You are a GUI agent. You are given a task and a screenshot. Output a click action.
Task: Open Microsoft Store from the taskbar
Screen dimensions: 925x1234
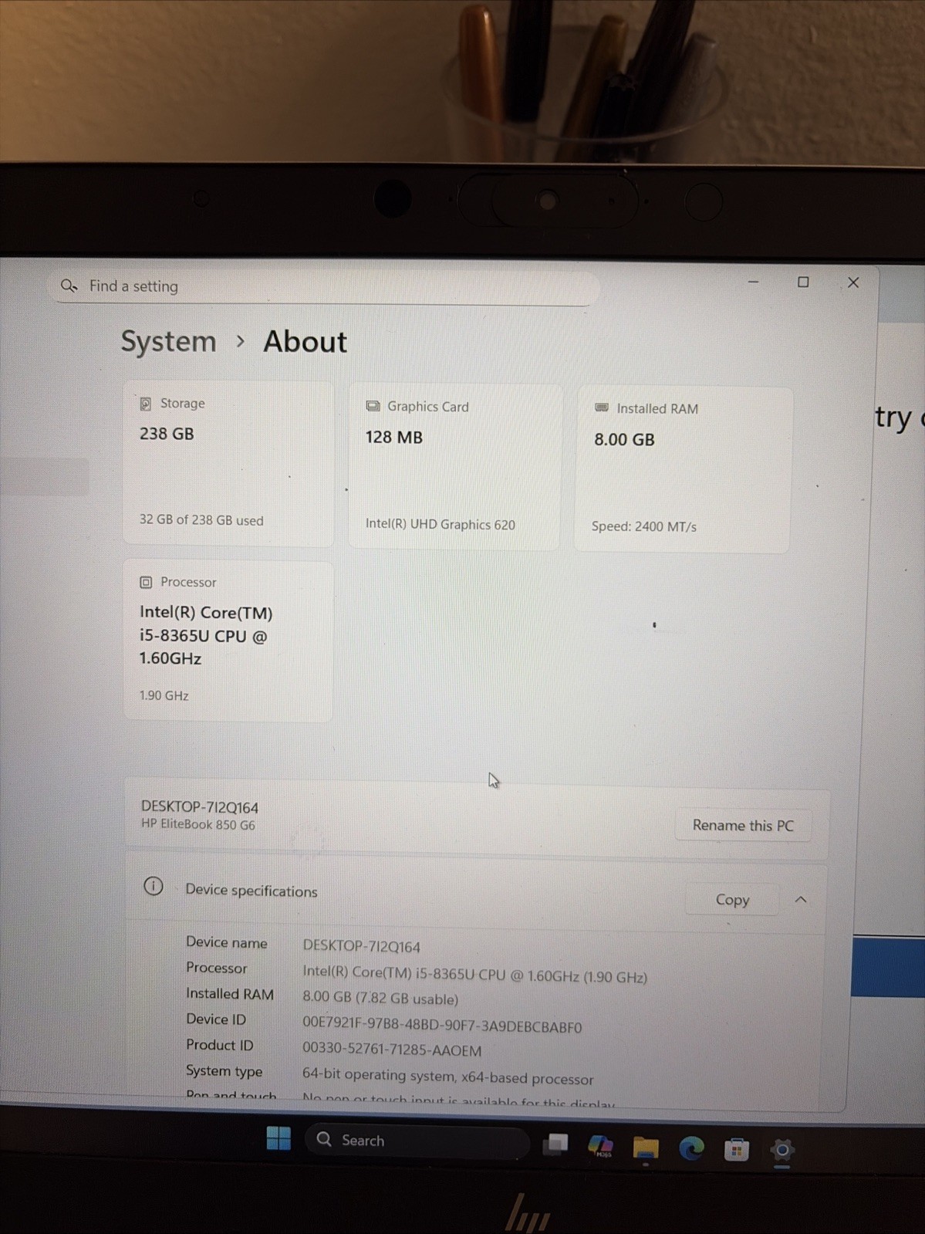pos(737,1150)
